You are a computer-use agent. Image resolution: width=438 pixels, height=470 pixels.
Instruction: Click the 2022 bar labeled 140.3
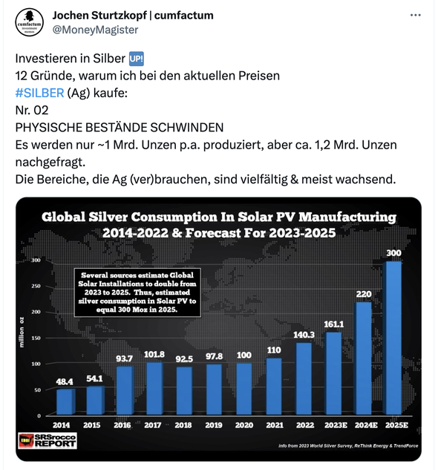(303, 379)
